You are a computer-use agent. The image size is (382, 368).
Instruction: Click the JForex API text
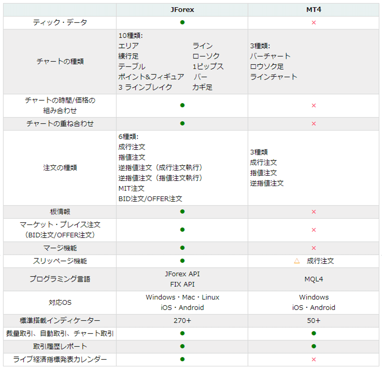click(182, 274)
